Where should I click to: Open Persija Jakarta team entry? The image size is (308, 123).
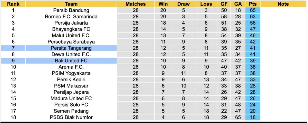point(71,23)
